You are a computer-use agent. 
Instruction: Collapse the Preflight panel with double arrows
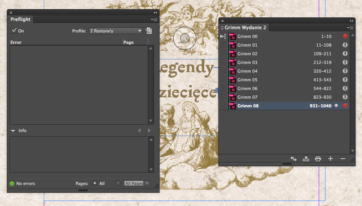point(155,12)
